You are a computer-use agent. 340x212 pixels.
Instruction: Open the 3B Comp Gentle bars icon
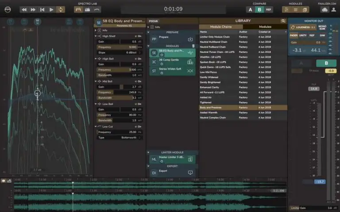(190, 62)
